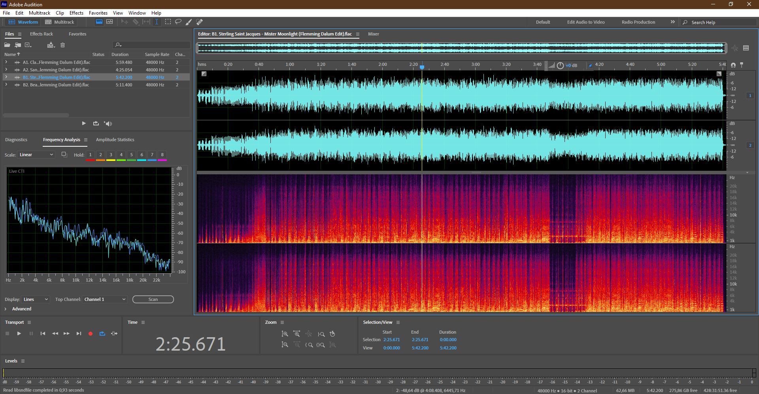This screenshot has width=759, height=394.
Task: Toggle channel 1 enable button
Action: pyautogui.click(x=750, y=95)
